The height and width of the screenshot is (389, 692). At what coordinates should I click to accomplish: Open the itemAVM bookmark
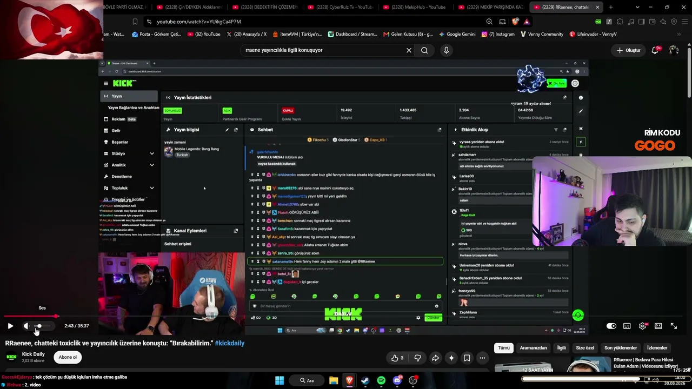pos(297,34)
